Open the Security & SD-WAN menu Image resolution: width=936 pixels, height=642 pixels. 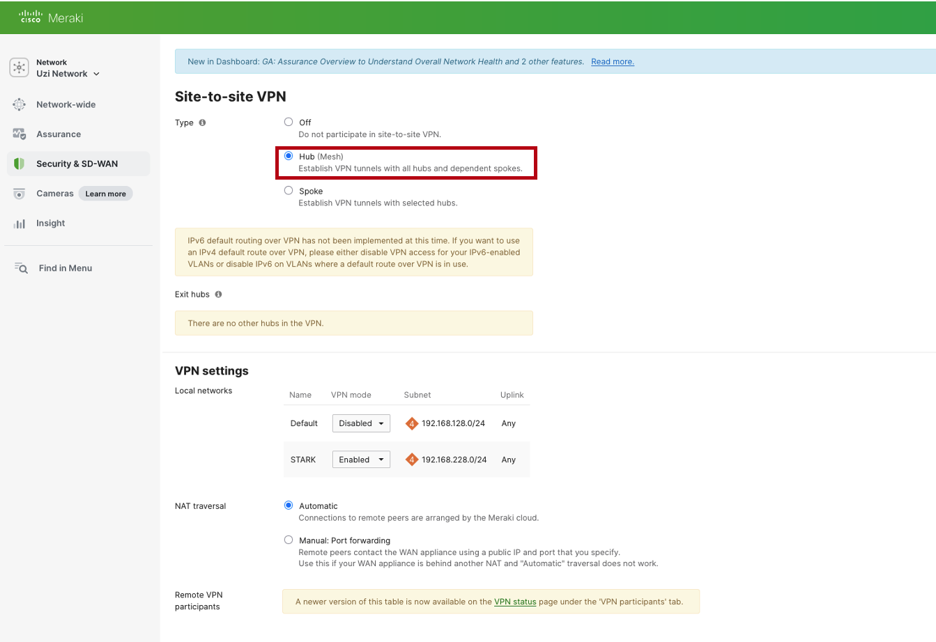click(77, 164)
